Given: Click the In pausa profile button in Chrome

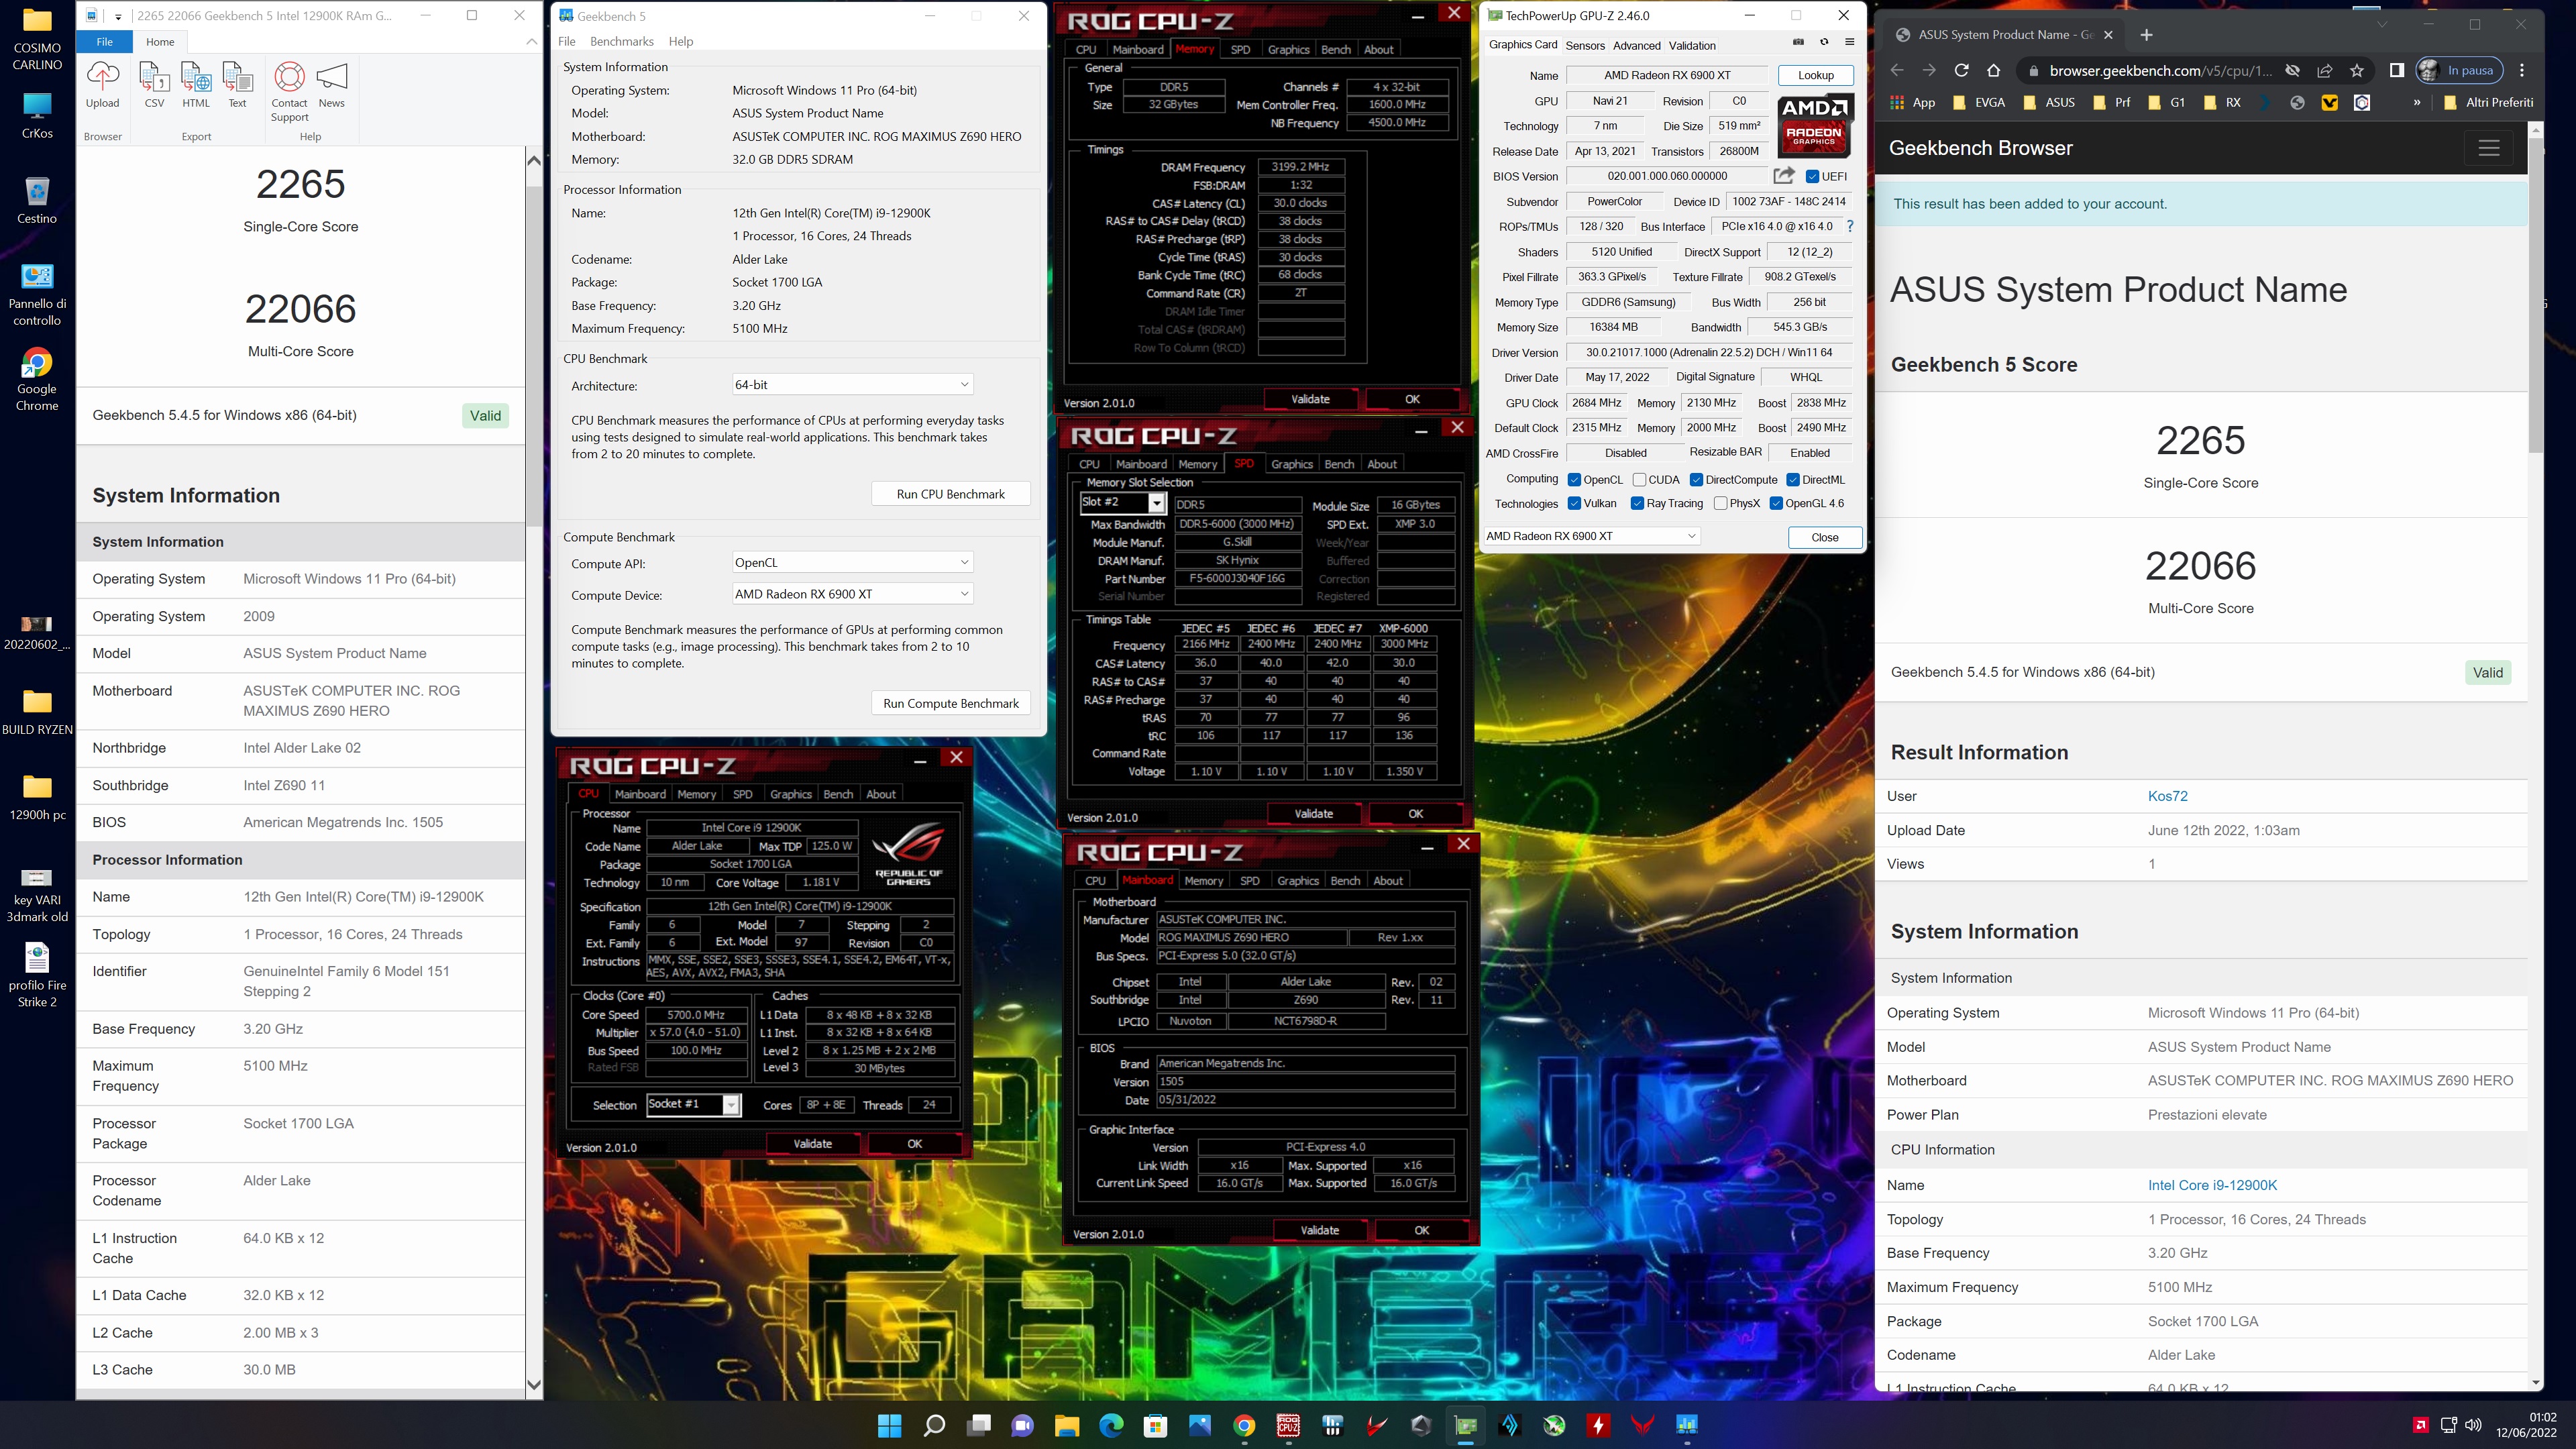Looking at the screenshot, I should coord(2459,70).
